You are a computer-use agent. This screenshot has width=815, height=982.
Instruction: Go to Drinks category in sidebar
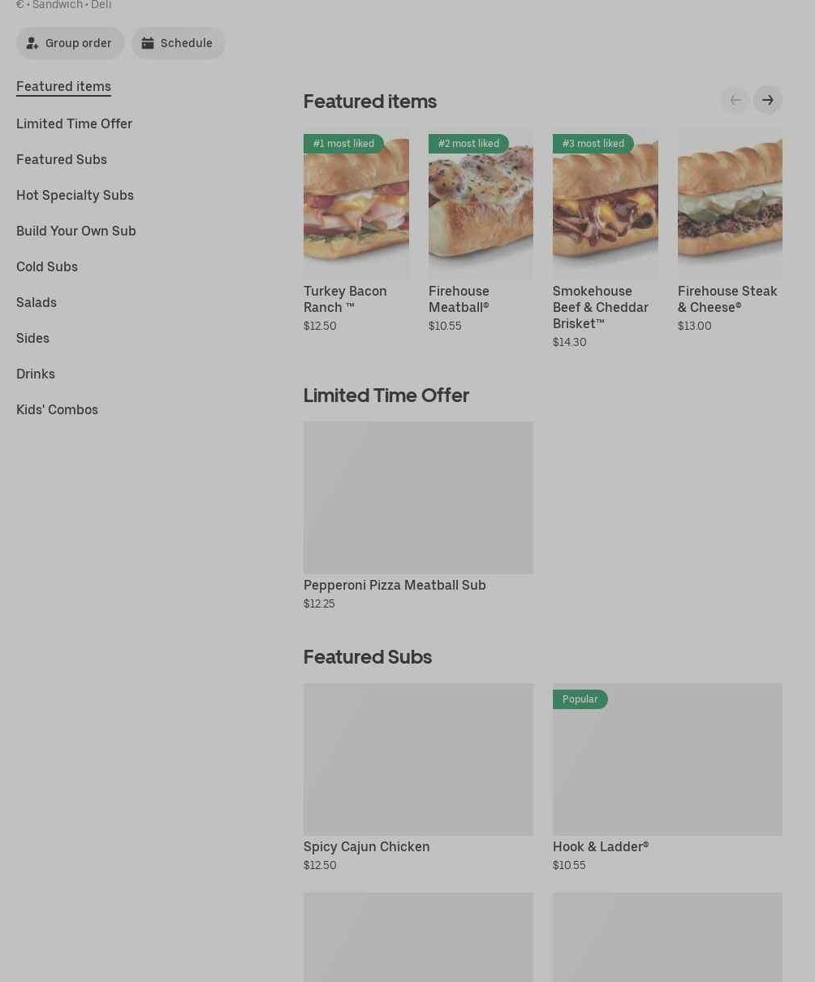(x=36, y=374)
